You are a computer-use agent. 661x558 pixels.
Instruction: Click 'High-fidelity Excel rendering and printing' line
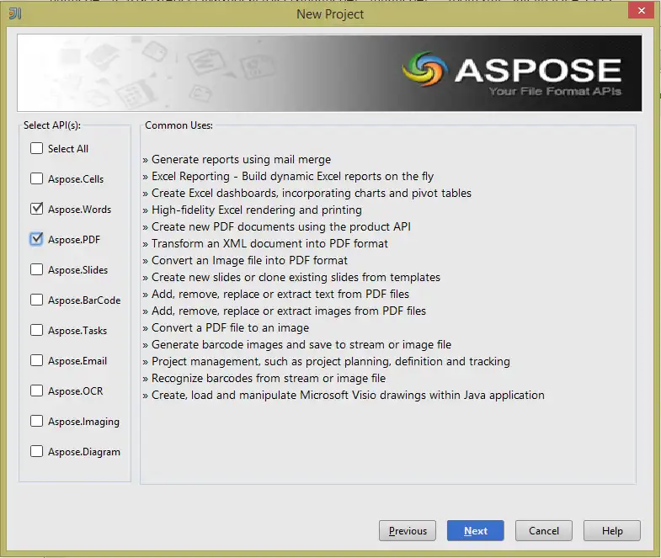point(252,210)
